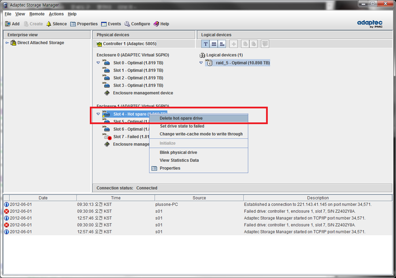
Task: Collapse the Slot 4 triangle expander
Action: [98, 114]
